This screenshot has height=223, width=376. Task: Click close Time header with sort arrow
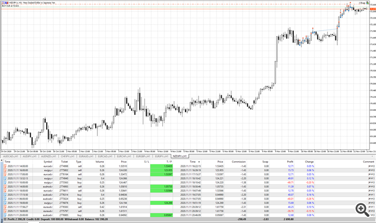pyautogui.click(x=194, y=162)
